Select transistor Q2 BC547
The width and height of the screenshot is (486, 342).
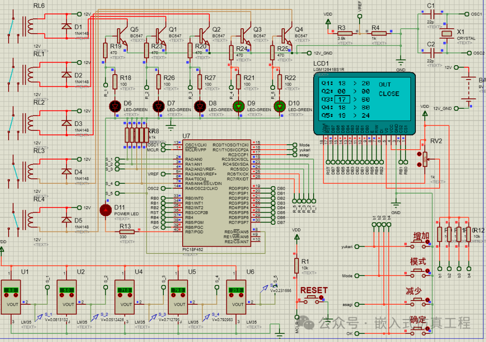tap(204, 36)
